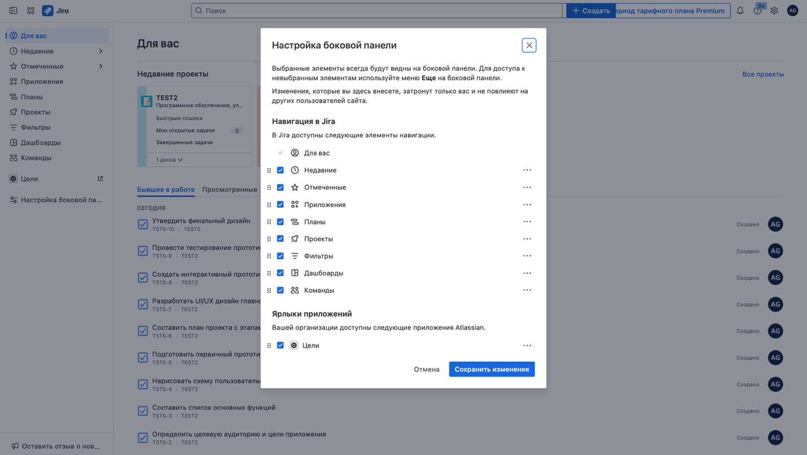Uncheck the Фильтры checkbox

[280, 256]
